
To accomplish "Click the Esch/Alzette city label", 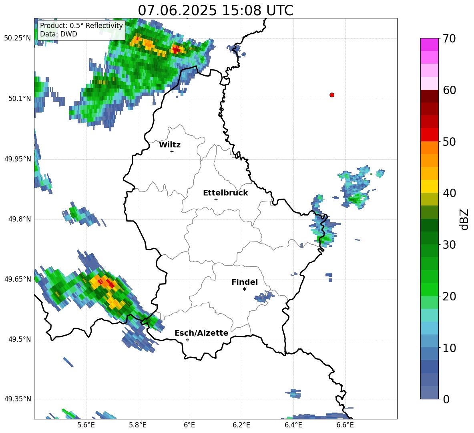I will click(201, 333).
